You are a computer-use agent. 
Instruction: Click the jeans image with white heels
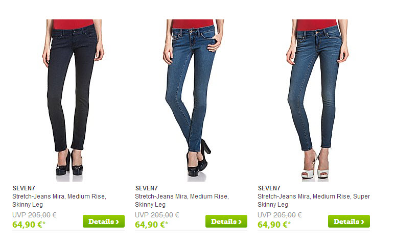pyautogui.click(x=317, y=101)
